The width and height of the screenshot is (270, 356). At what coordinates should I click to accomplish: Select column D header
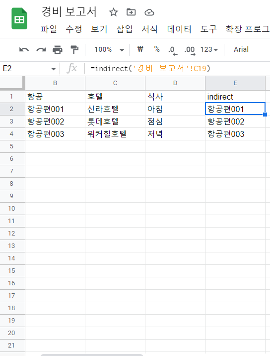coord(175,83)
